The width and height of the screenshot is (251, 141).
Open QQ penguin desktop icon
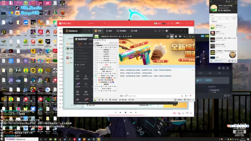click(x=48, y=32)
